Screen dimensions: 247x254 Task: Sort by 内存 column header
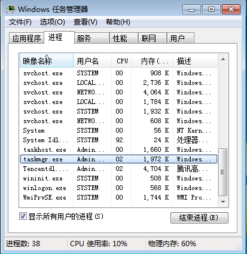pos(152,61)
